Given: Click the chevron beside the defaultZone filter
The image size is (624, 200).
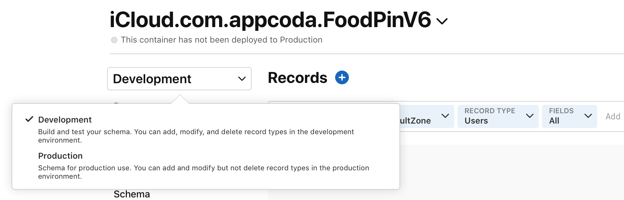Looking at the screenshot, I should (x=445, y=116).
